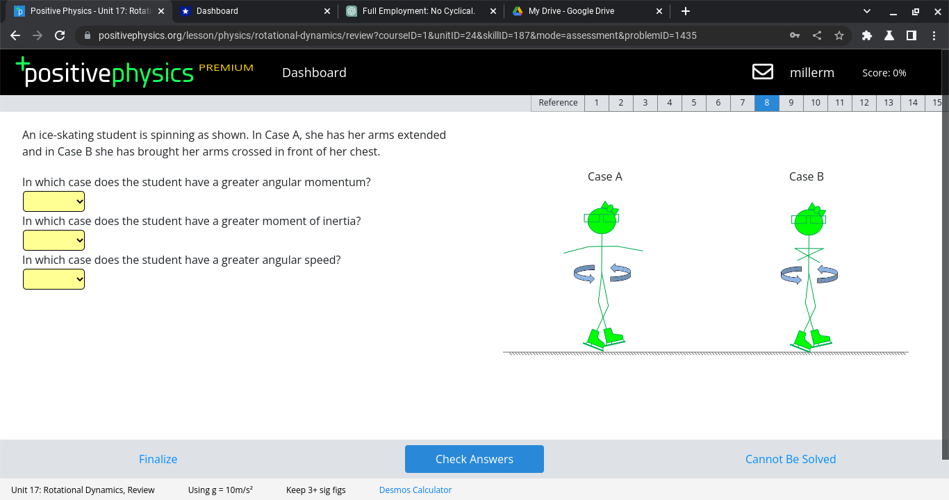
Task: Open a new browser tab
Action: click(x=685, y=11)
